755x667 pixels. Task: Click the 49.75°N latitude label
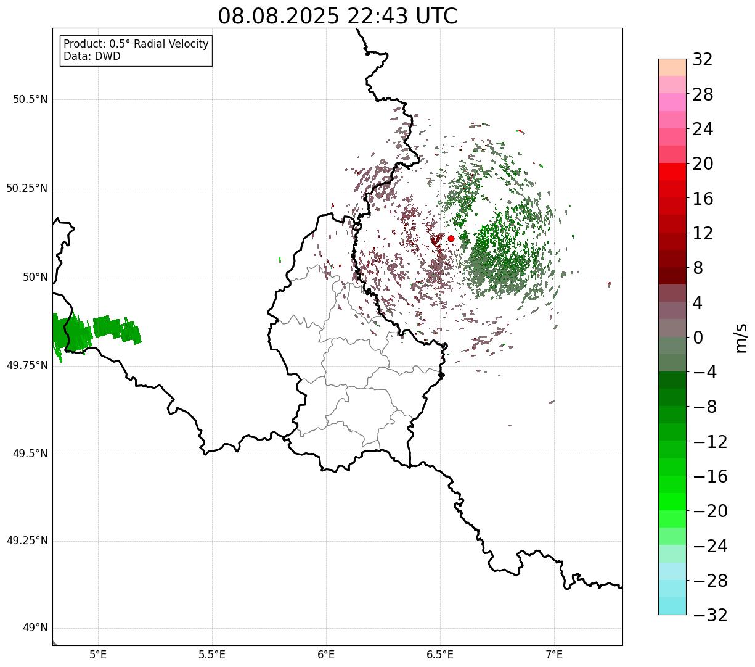click(27, 365)
